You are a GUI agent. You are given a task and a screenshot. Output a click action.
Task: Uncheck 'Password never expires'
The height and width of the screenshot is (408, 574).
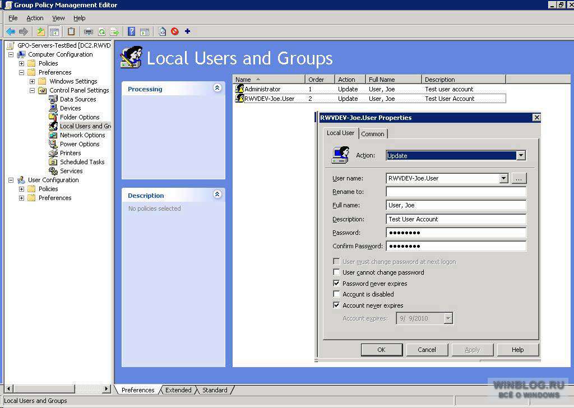pos(336,283)
